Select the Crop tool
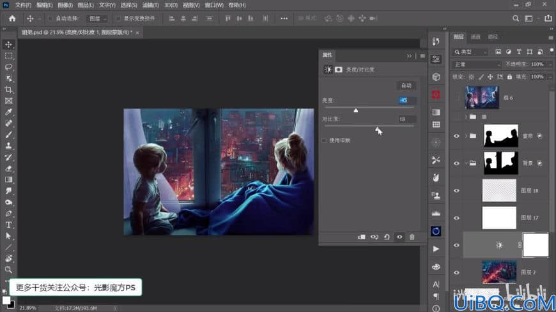Image resolution: width=556 pixels, height=312 pixels. click(x=9, y=89)
